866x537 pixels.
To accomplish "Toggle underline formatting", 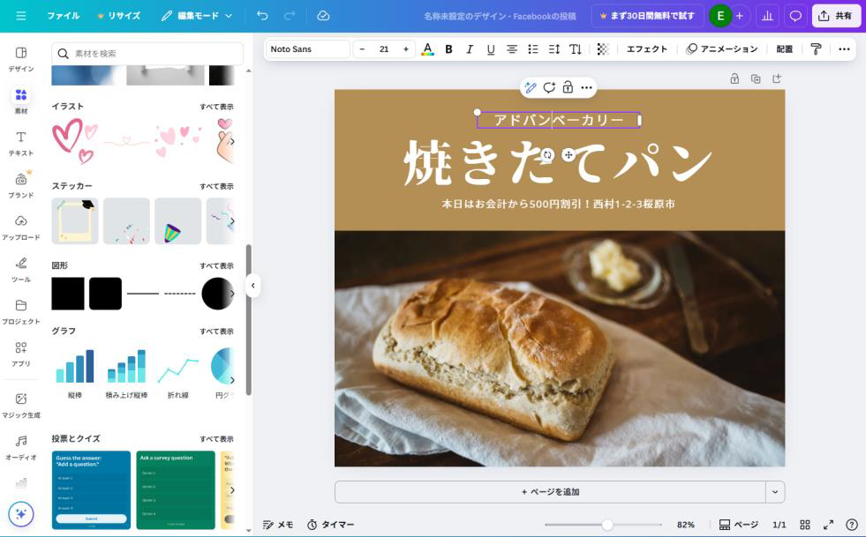I will (491, 49).
